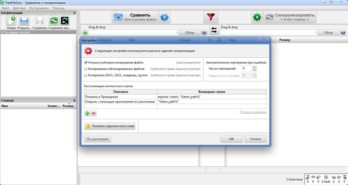Enable Копирование заблокированных файлов checkbox
The width and height of the screenshot is (348, 185).
coord(86,69)
